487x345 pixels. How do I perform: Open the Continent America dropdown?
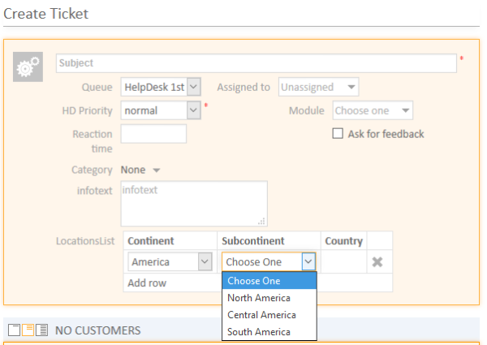pos(170,261)
